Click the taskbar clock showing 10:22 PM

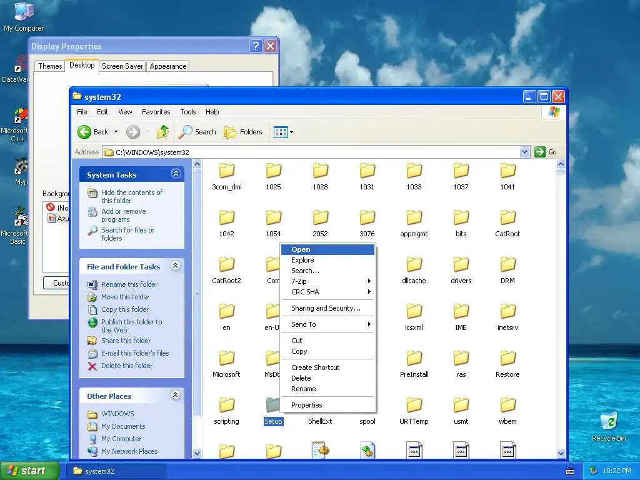[616, 471]
